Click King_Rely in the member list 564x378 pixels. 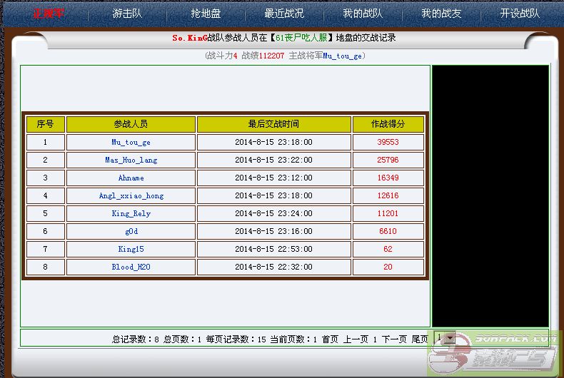point(131,213)
